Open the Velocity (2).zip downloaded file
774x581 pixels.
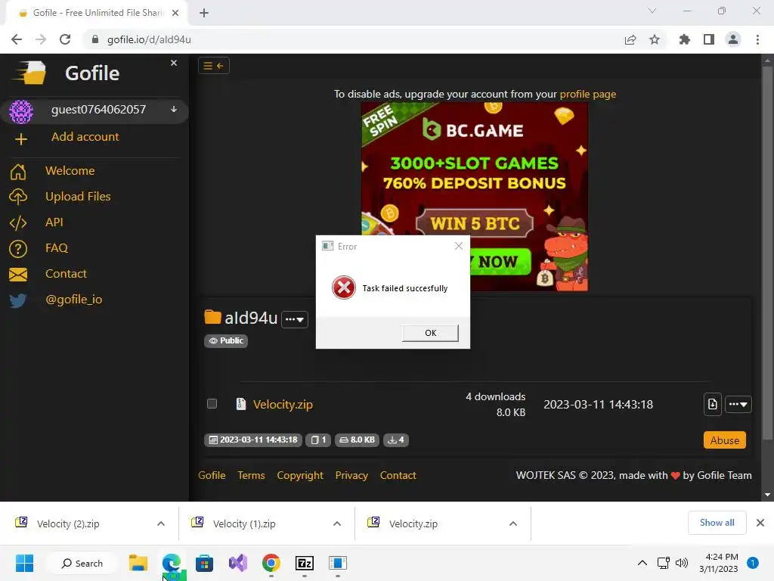tap(68, 524)
